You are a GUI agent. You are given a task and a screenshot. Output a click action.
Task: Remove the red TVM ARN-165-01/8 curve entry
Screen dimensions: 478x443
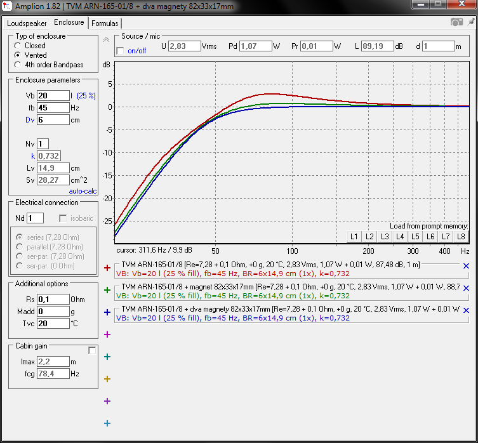[x=466, y=266]
